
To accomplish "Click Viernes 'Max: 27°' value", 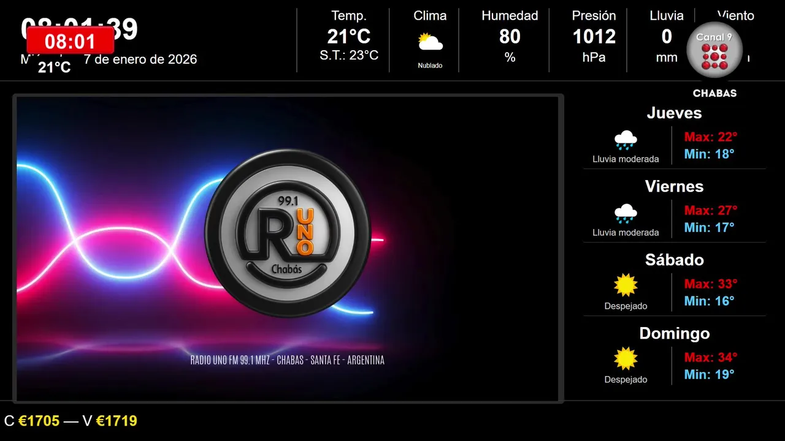I will click(711, 210).
